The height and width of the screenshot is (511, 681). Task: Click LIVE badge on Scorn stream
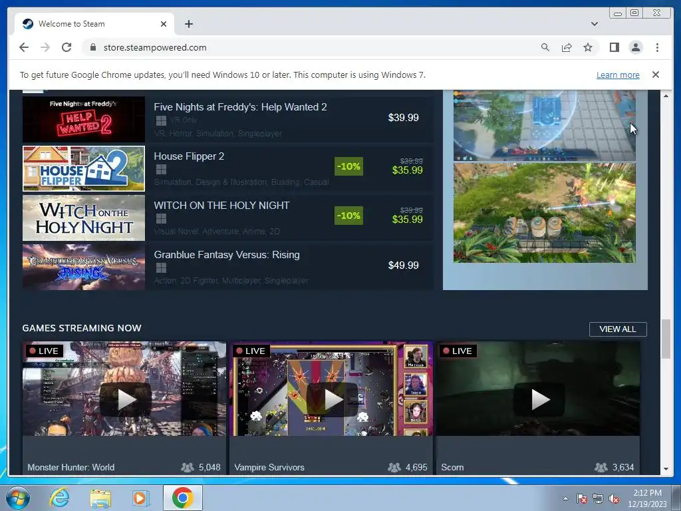(x=458, y=351)
